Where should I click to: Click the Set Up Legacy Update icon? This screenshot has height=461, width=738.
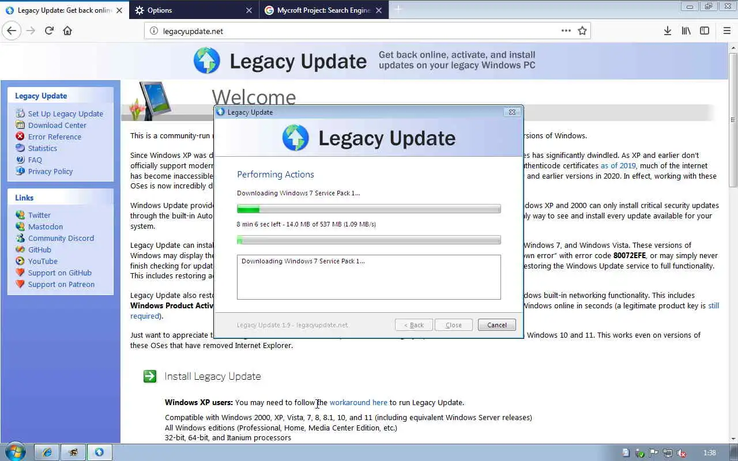tap(20, 114)
